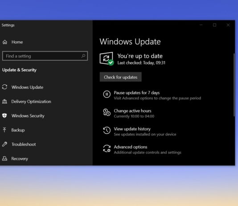Click the pause circle icon
Image resolution: width=238 pixels, height=206 pixels.
point(107,94)
